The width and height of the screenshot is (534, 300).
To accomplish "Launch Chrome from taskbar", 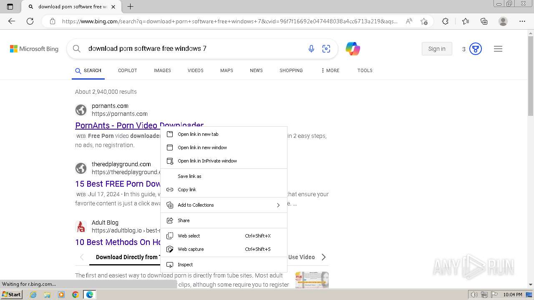I will coord(76,295).
